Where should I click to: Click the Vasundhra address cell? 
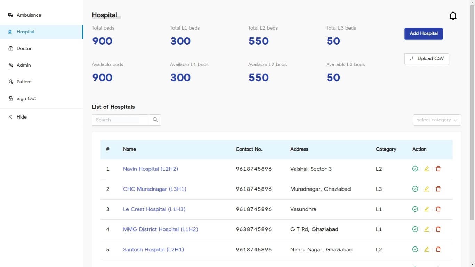click(x=303, y=209)
